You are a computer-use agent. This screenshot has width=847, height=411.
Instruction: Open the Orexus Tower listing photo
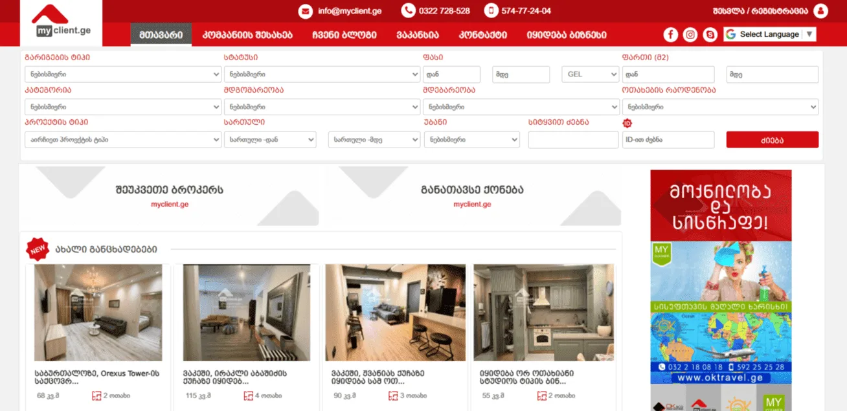tap(98, 313)
